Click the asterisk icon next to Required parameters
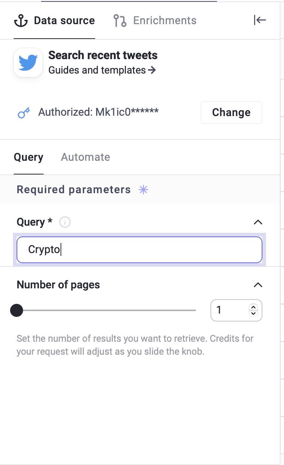 (143, 190)
